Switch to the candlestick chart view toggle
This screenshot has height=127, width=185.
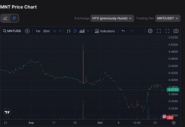(14, 18)
